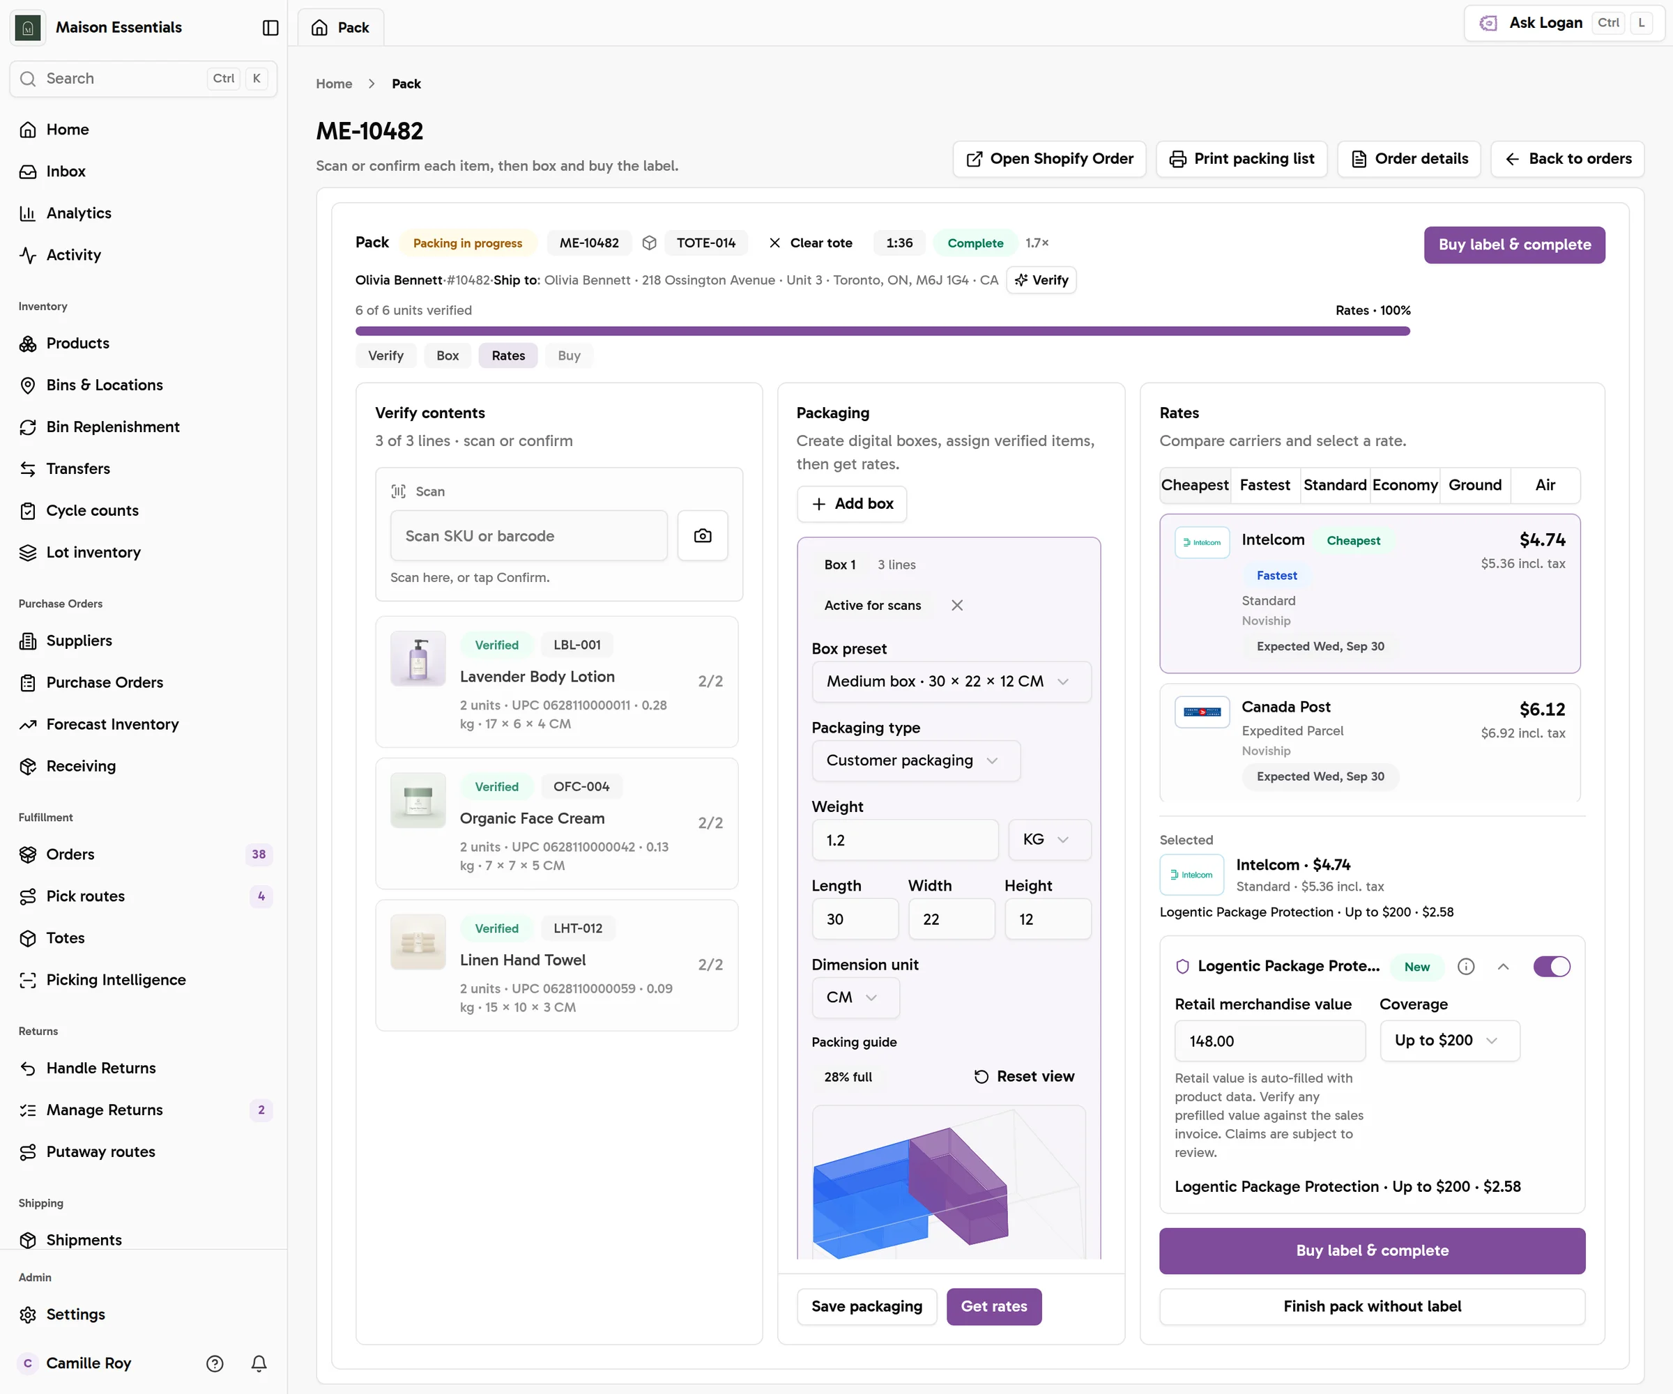Open Box preset dropdown
This screenshot has width=1673, height=1394.
[x=952, y=682]
